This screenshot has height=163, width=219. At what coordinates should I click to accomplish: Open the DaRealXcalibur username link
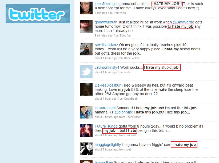(x=107, y=85)
